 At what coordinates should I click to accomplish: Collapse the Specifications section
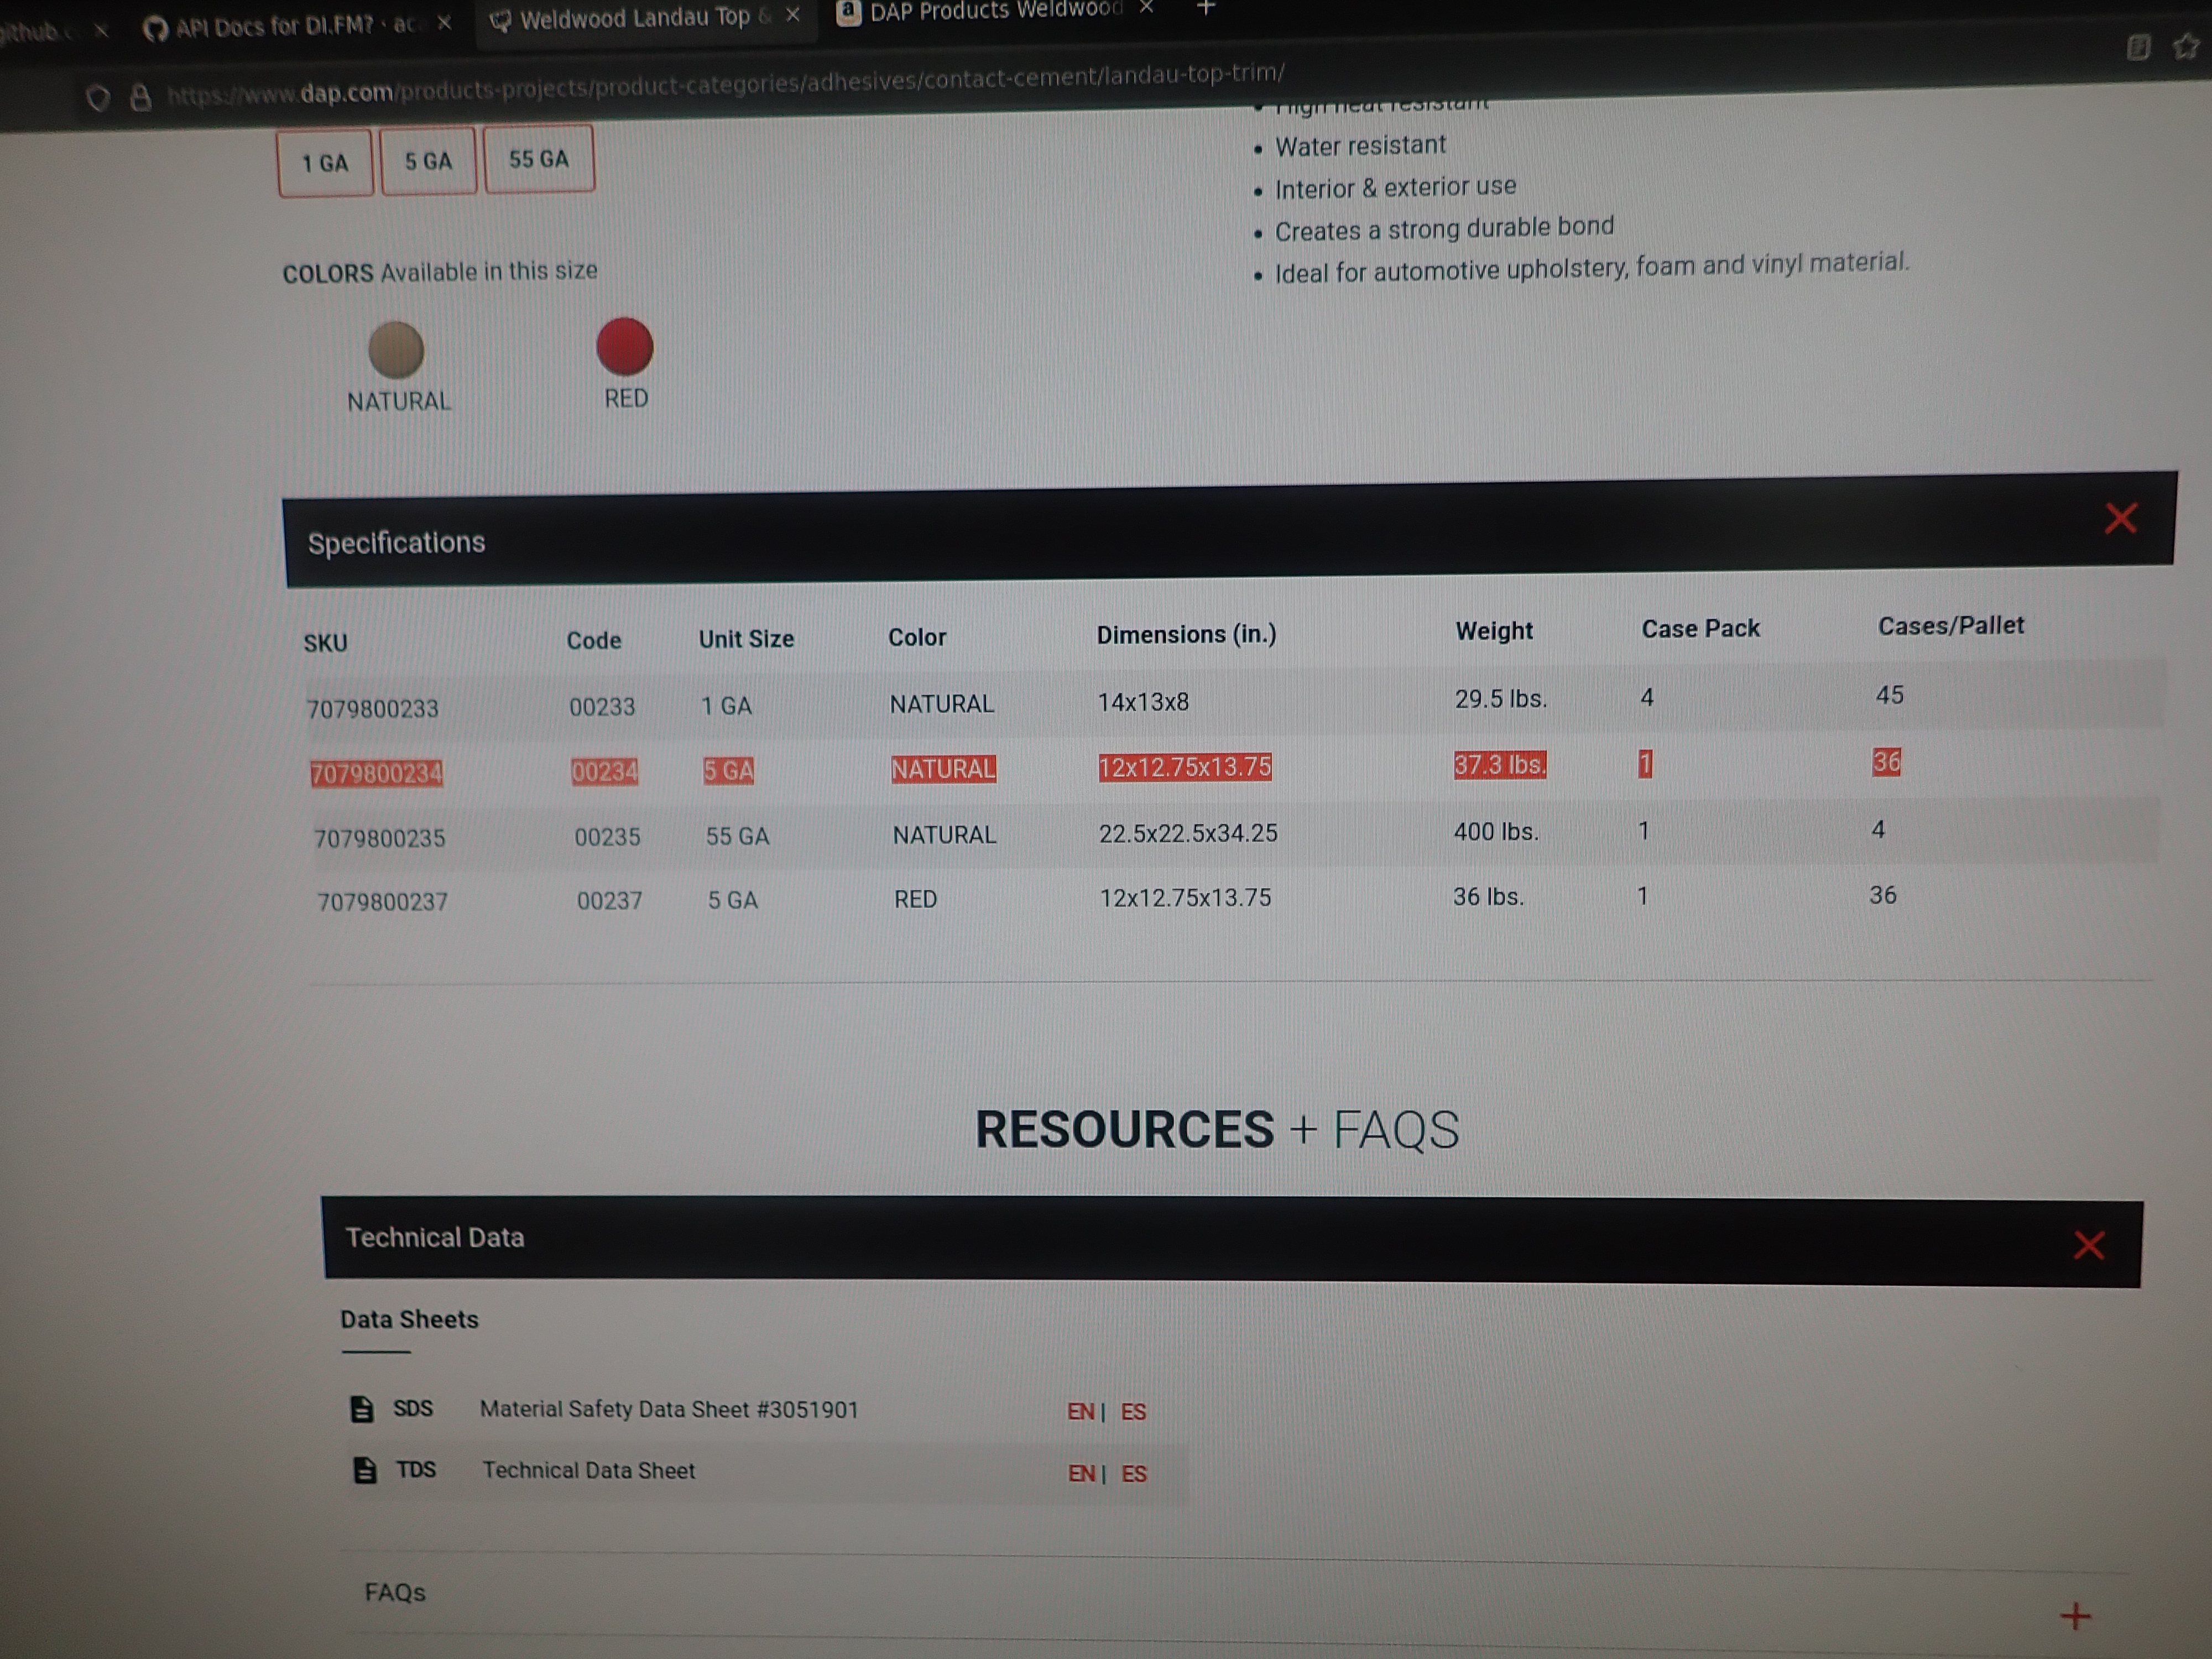tap(2120, 518)
